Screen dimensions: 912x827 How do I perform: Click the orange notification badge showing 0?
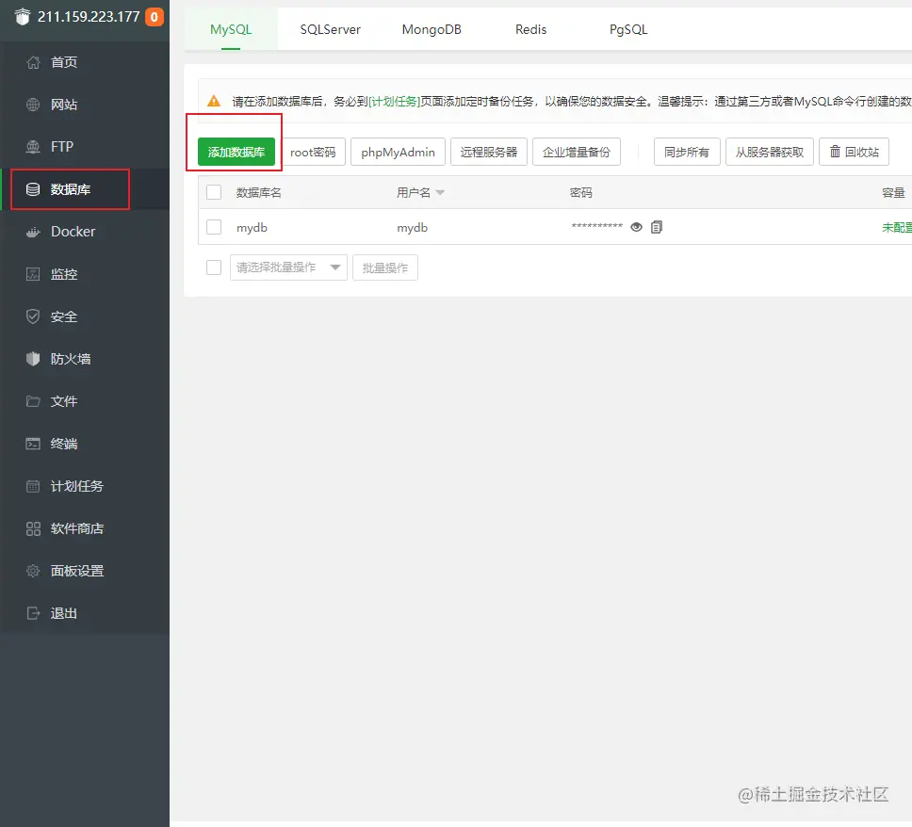point(155,17)
